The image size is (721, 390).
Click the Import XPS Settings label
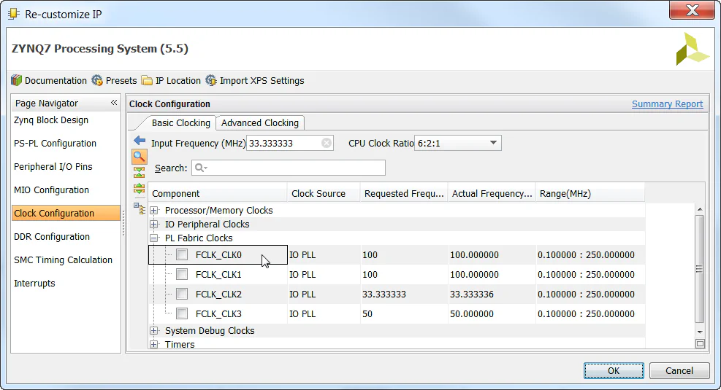[x=262, y=81]
